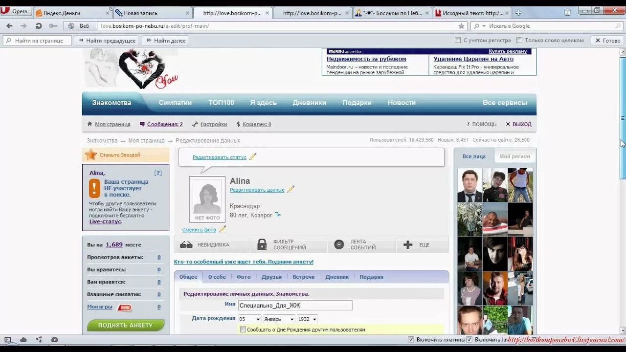Open the password wand key icon
626x352 pixels.
click(53, 26)
